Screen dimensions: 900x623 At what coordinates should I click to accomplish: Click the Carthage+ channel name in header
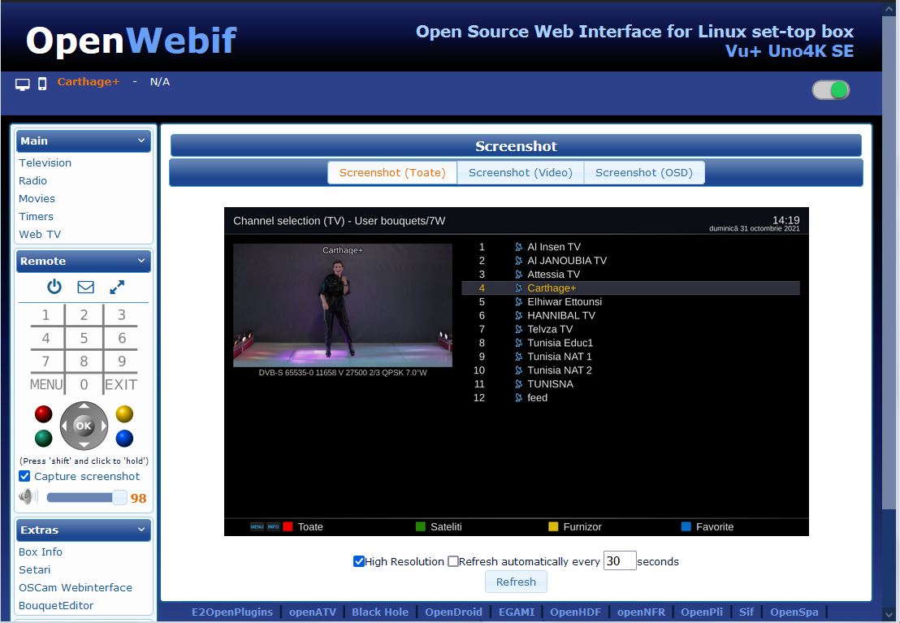89,81
